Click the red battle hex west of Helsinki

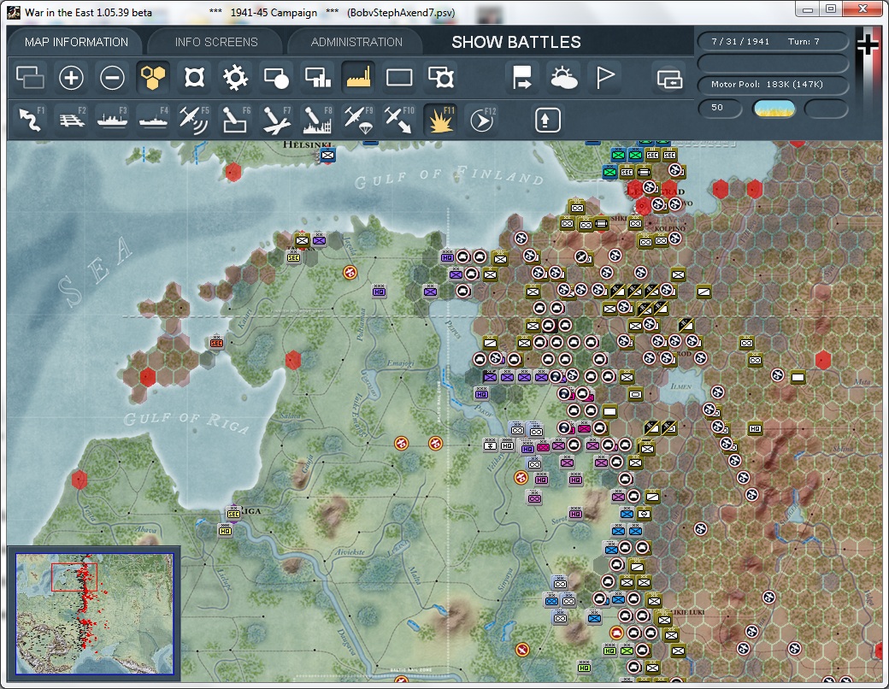(233, 172)
